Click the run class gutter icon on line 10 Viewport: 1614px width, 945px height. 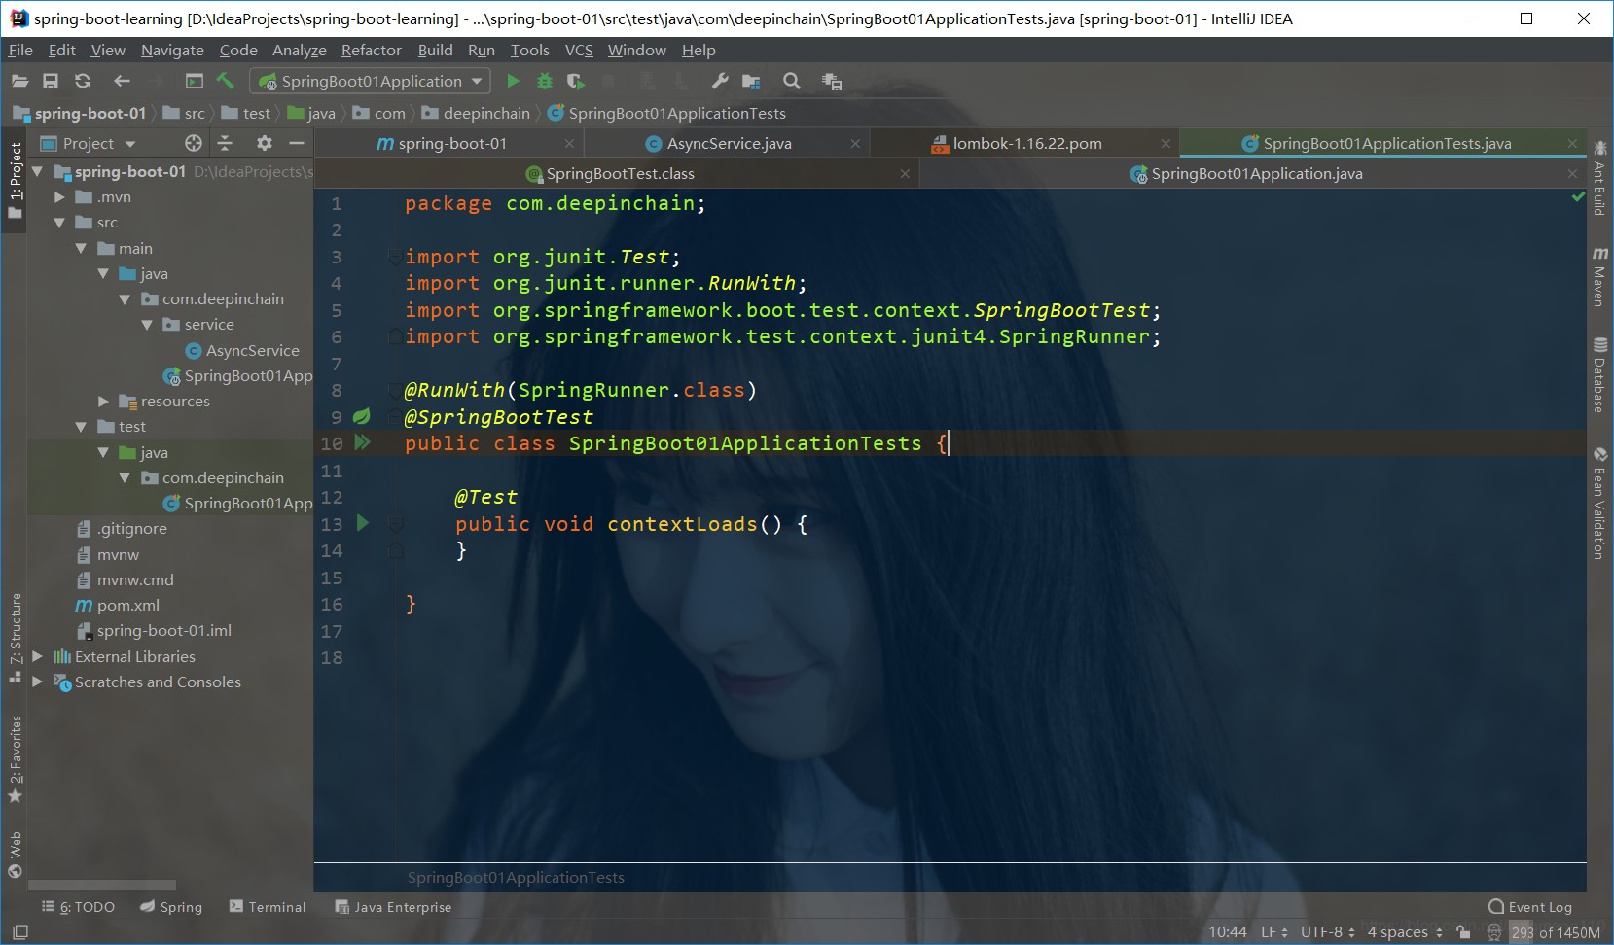(362, 443)
